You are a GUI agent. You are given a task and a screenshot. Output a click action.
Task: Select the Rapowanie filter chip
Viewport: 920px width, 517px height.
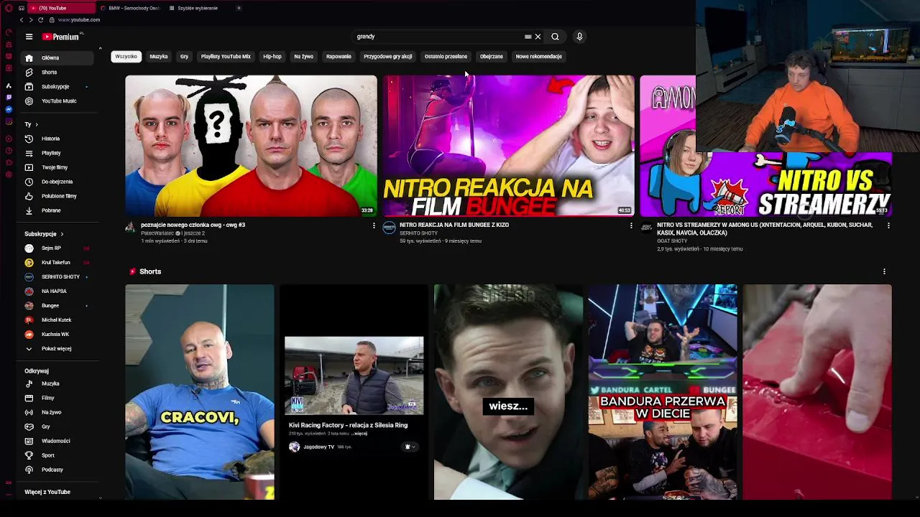click(339, 56)
